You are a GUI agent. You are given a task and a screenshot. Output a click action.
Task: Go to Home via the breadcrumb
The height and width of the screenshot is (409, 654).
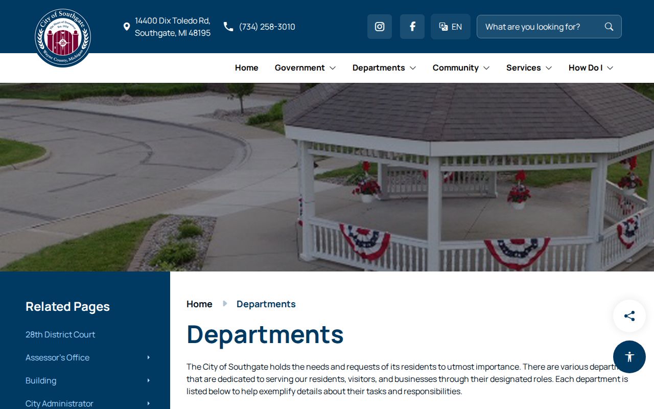tap(199, 304)
